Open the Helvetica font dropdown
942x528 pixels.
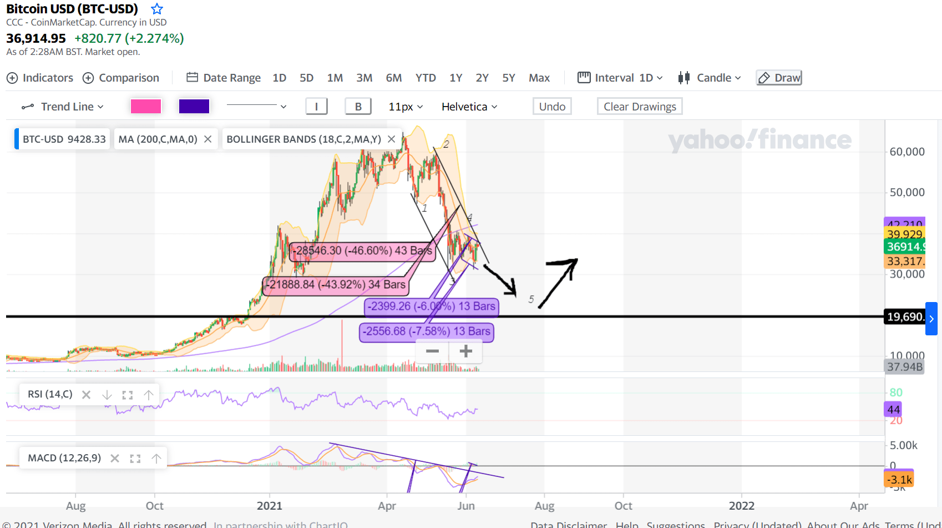pyautogui.click(x=468, y=106)
